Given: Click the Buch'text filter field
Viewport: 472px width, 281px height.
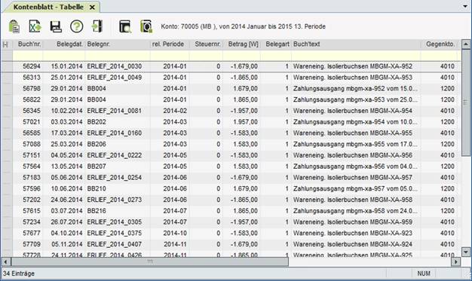Looking at the screenshot, I should 356,56.
